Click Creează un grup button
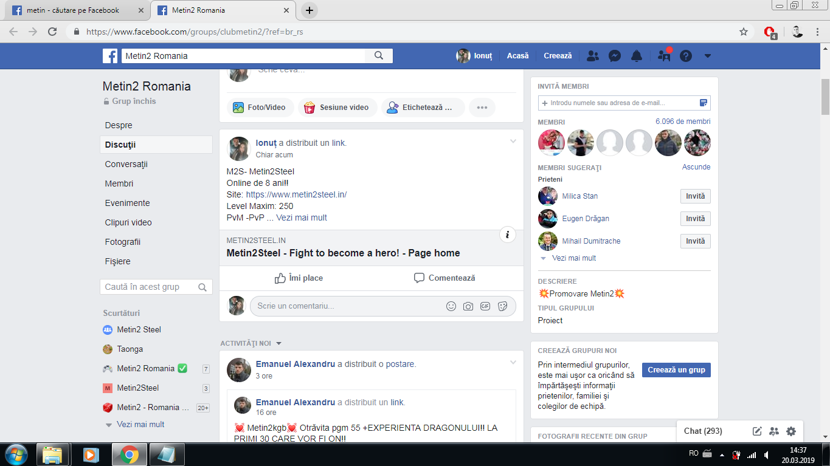830x466 pixels. pos(676,370)
